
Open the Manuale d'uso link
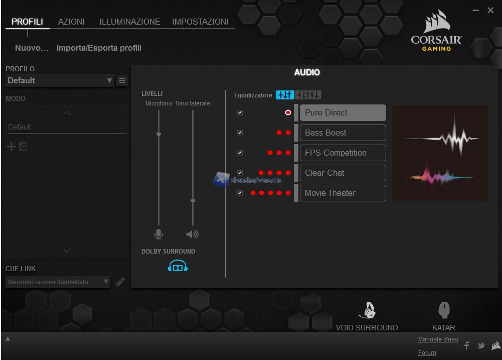tap(438, 339)
